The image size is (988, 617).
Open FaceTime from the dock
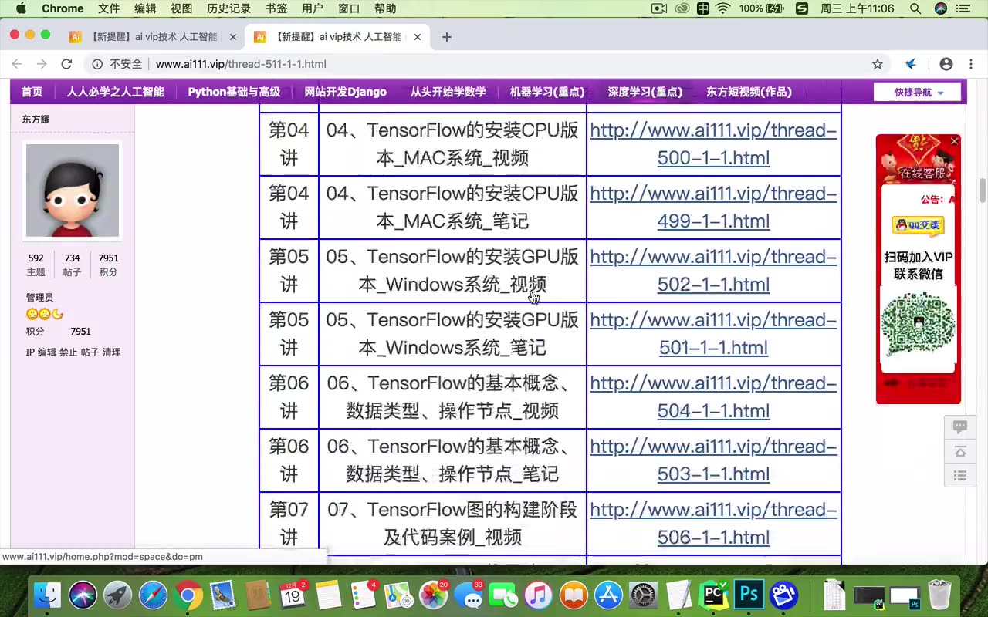pyautogui.click(x=503, y=595)
